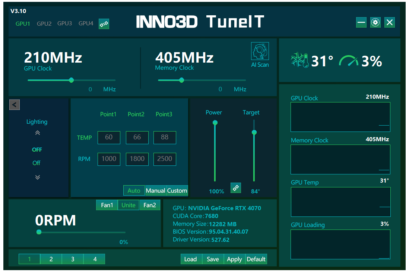
Task: Click the Lighting mode down chevron
Action: point(38,177)
